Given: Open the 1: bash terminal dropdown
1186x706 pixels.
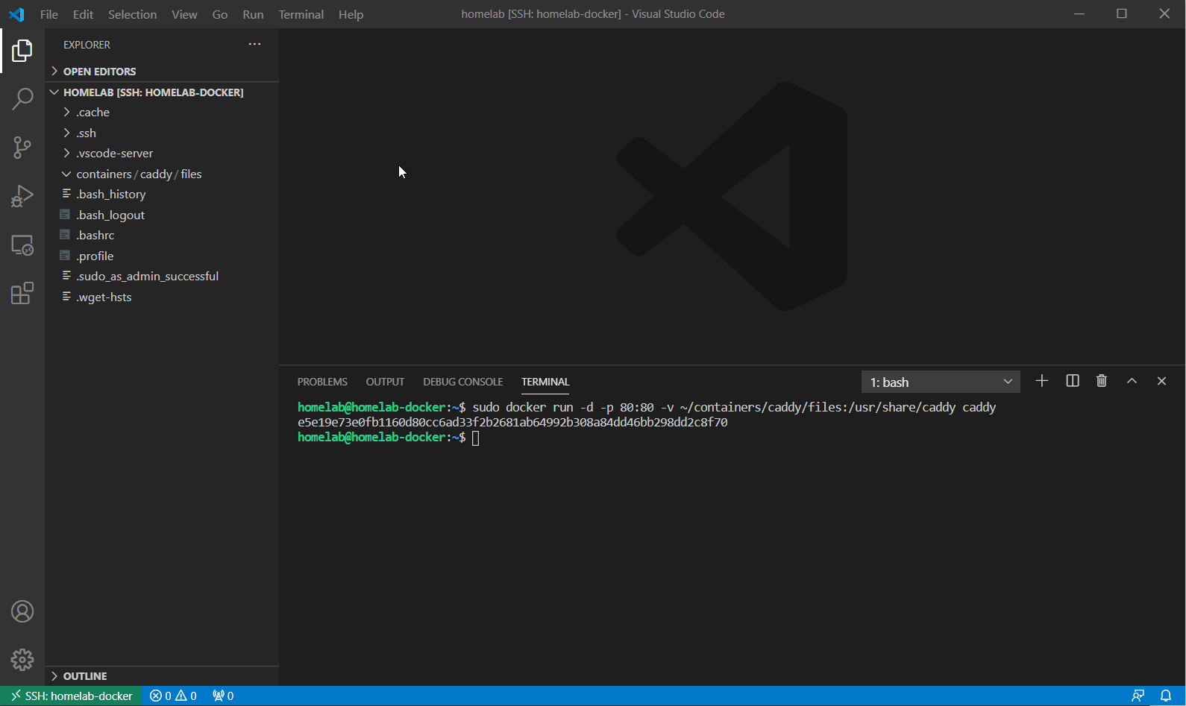Looking at the screenshot, I should (x=941, y=382).
